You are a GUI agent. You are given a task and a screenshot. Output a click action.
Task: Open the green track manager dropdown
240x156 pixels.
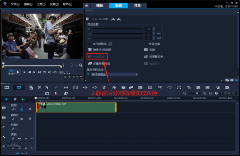click(23, 99)
